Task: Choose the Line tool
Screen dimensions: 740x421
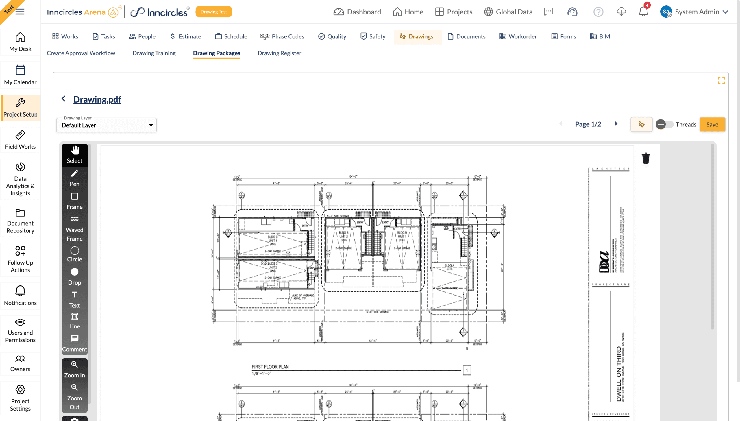Action: coord(75,321)
